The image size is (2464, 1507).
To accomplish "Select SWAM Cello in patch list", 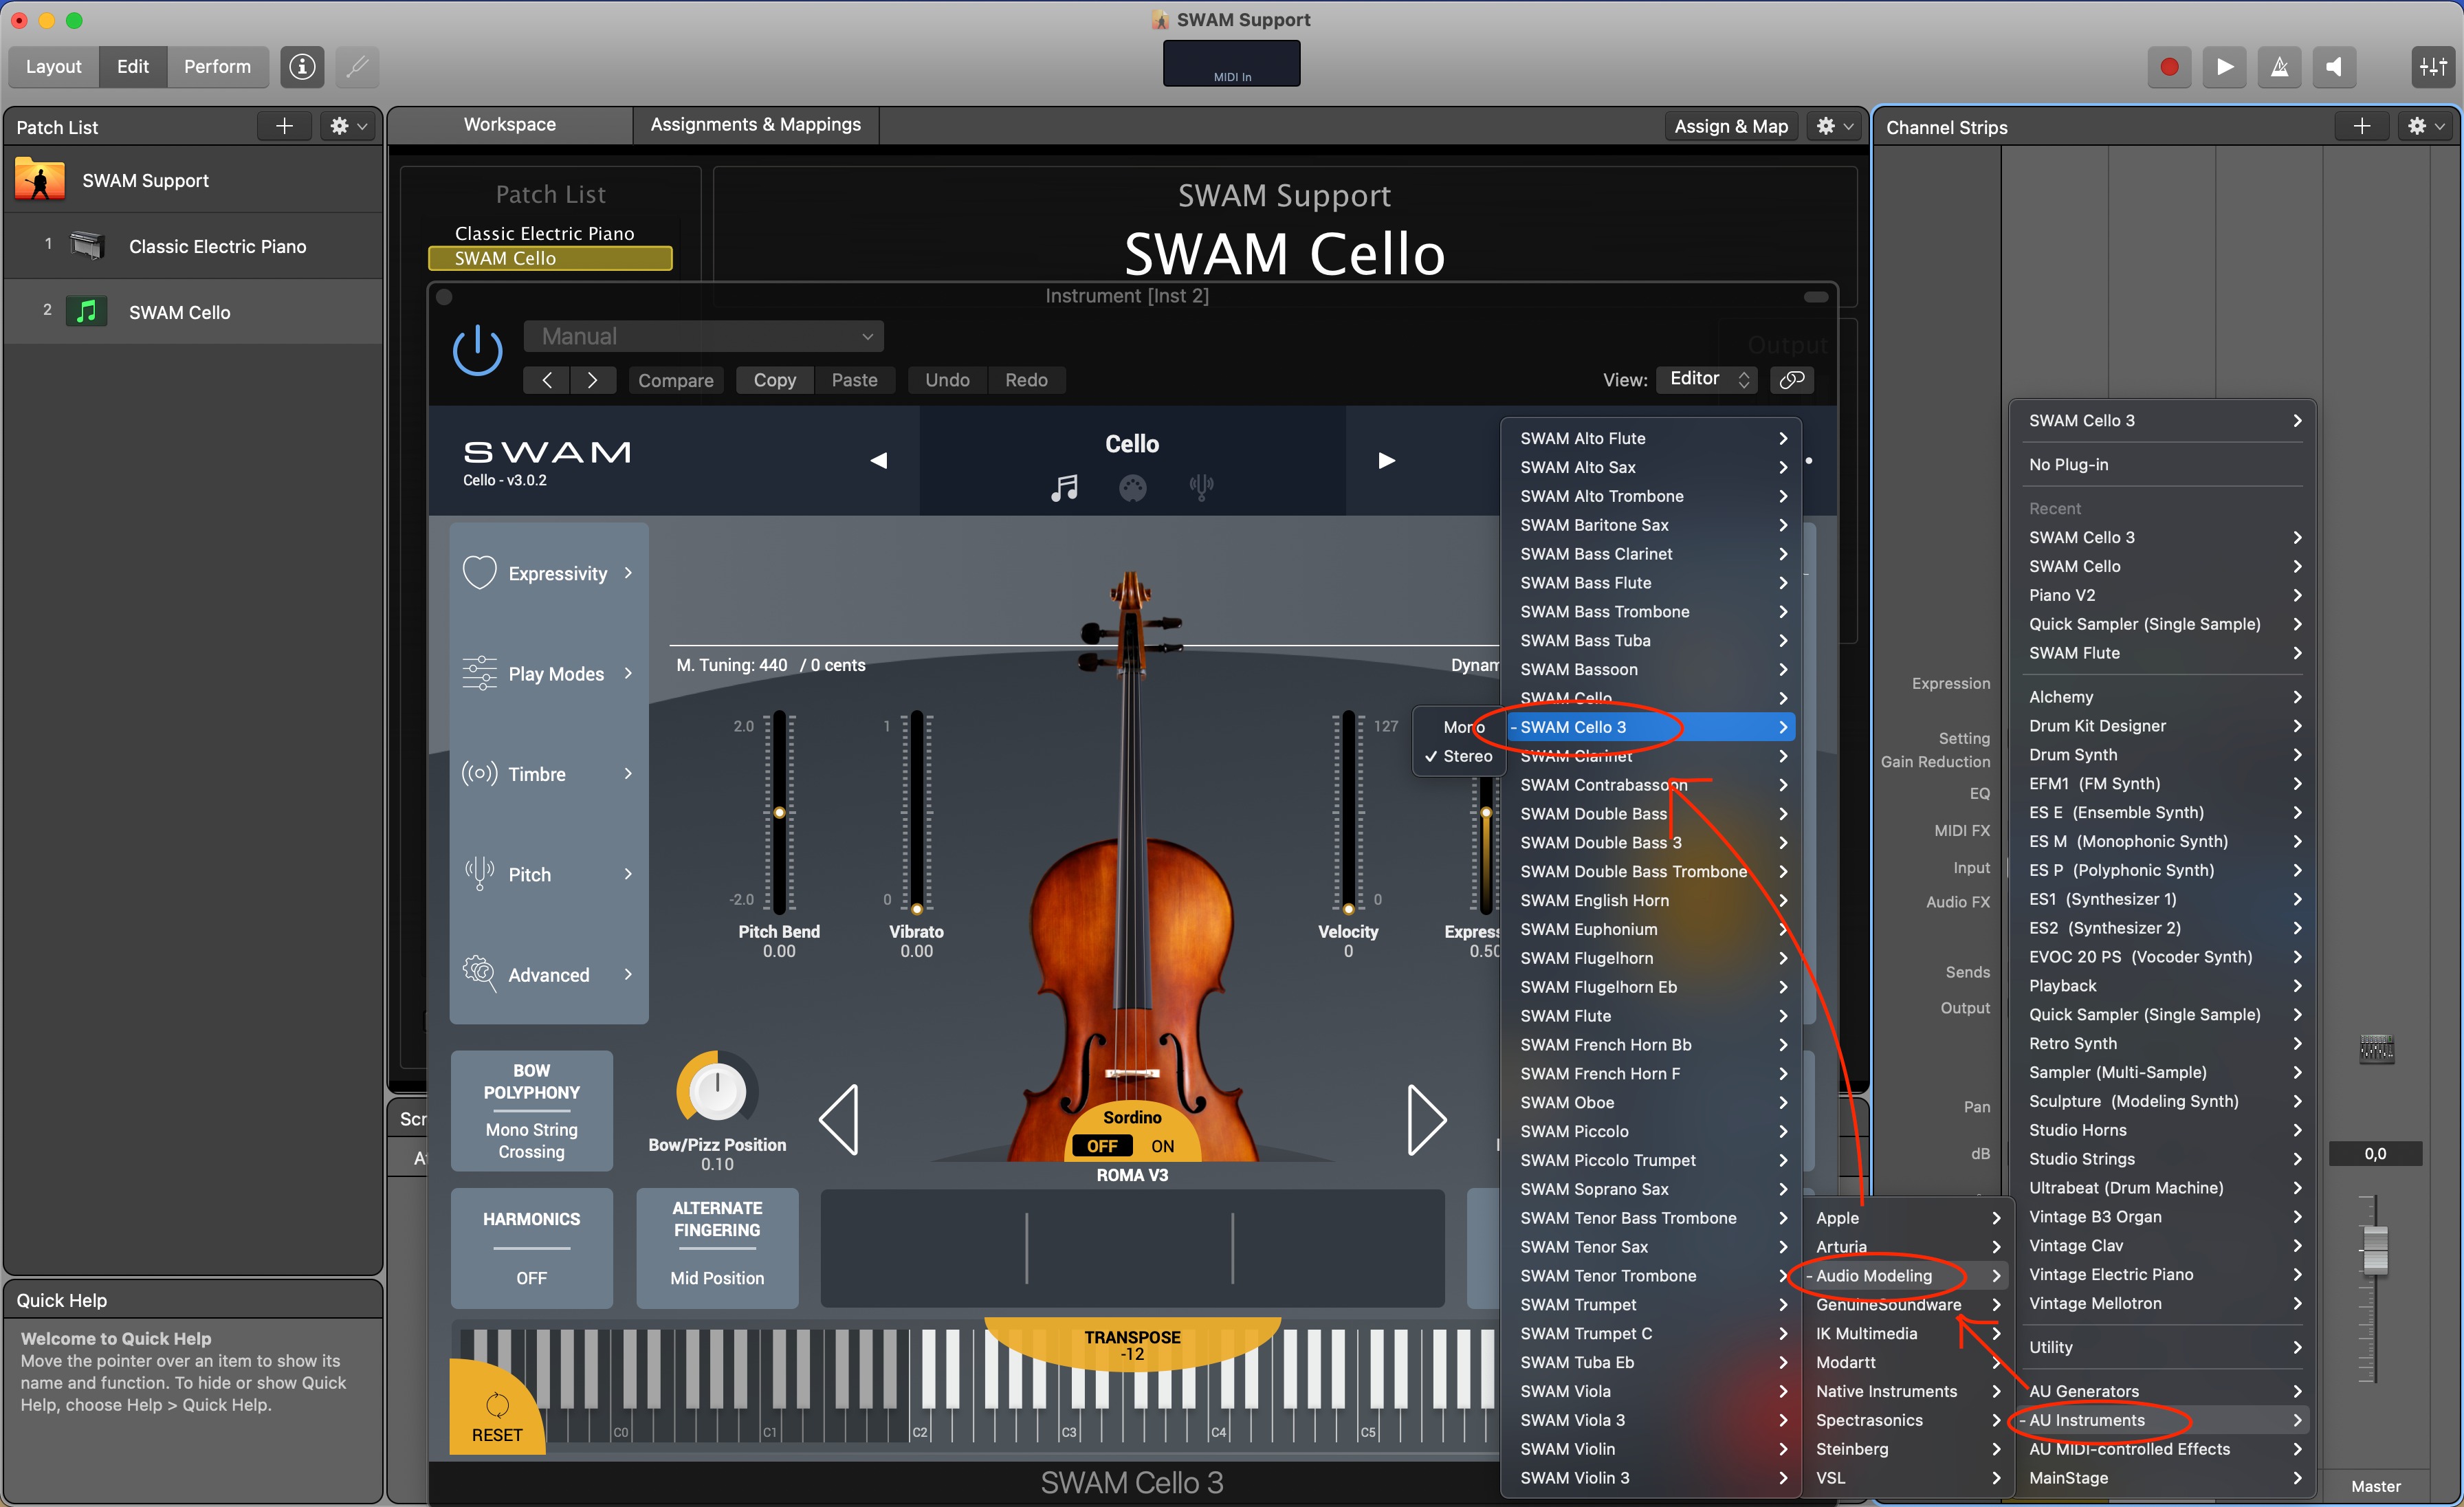I will click(x=193, y=312).
